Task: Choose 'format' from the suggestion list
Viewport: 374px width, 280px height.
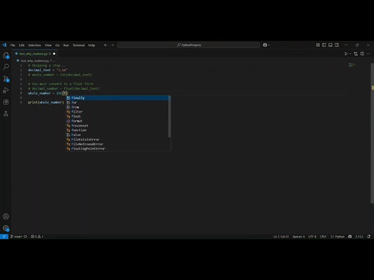Action: [117, 121]
